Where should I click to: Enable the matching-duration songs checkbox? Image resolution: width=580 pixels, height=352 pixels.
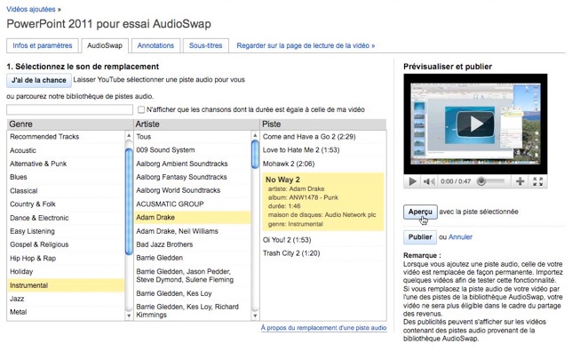pyautogui.click(x=141, y=109)
